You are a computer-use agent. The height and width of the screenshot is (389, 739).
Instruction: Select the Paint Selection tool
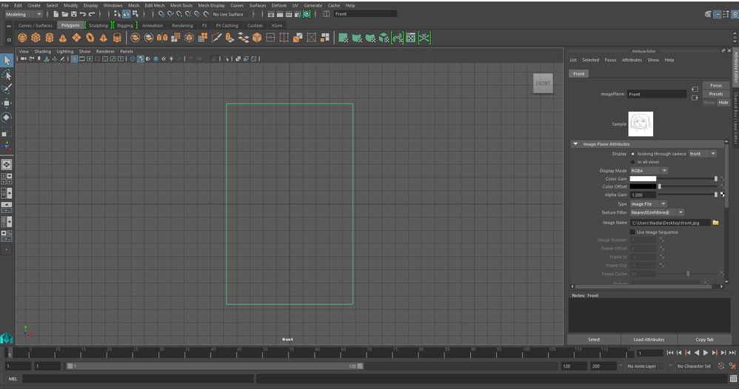(7, 89)
